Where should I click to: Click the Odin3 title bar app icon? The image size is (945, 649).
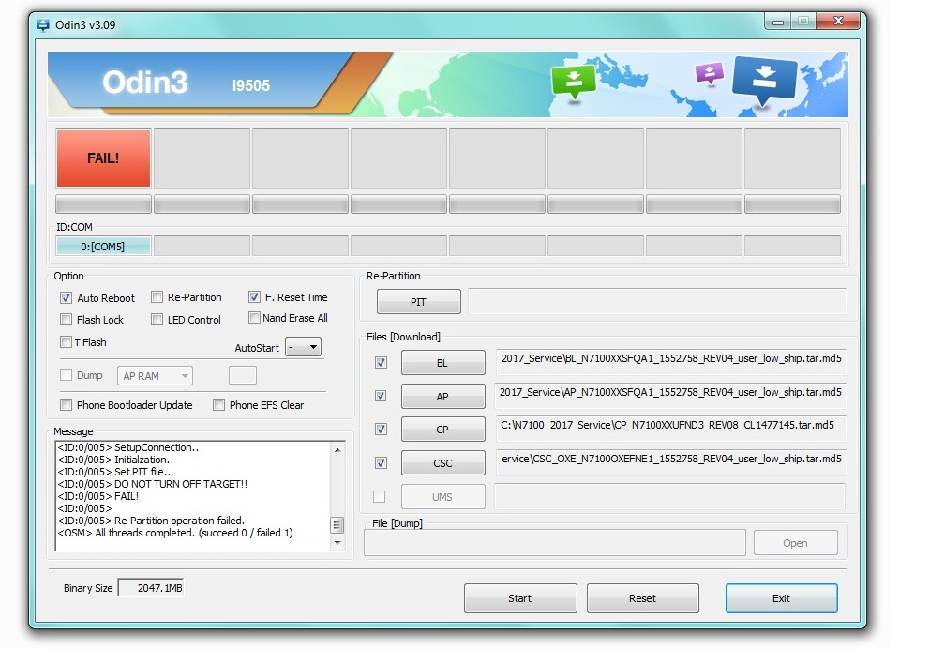(x=43, y=25)
